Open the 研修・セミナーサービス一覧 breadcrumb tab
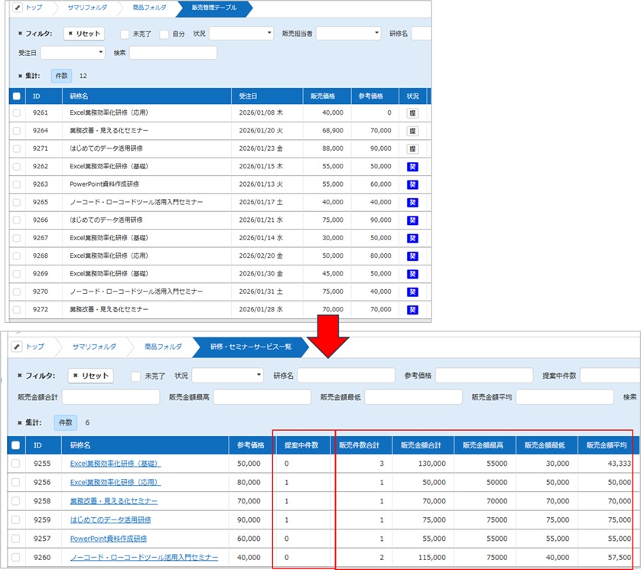The image size is (641, 570). 249,347
